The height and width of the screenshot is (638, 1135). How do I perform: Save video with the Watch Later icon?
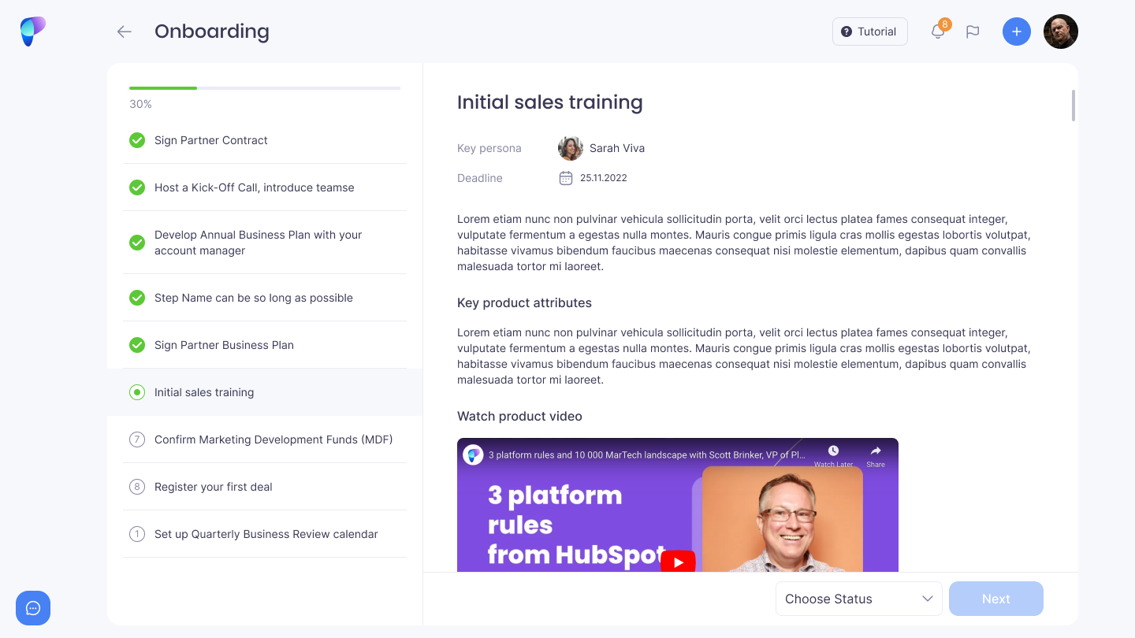(x=832, y=453)
